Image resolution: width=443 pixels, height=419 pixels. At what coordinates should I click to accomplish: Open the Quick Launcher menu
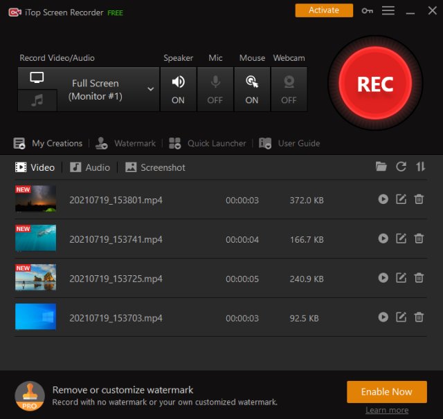pos(208,143)
